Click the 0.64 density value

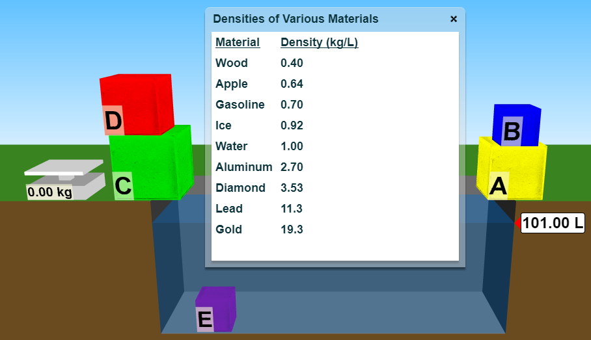click(292, 84)
